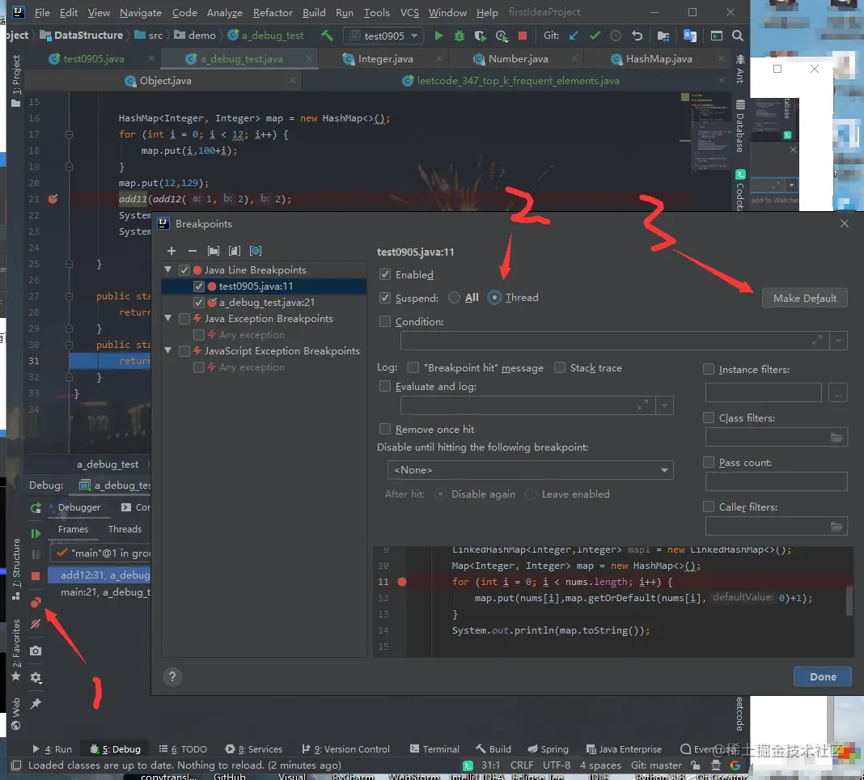The width and height of the screenshot is (864, 780).
Task: Click the red Stop icon in Debug panel
Action: [36, 576]
